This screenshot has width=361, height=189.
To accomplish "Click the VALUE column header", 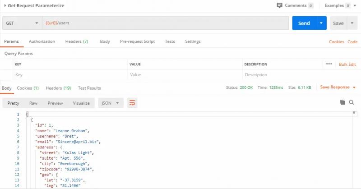I will [x=135, y=64].
